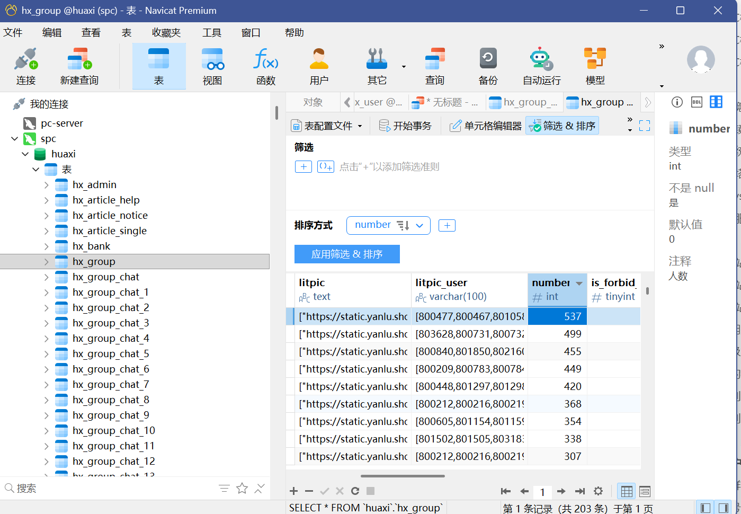Click the Function (函数) toolbar icon

[265, 66]
